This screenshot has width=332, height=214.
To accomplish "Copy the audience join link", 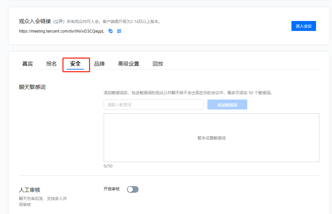I will click(x=111, y=31).
